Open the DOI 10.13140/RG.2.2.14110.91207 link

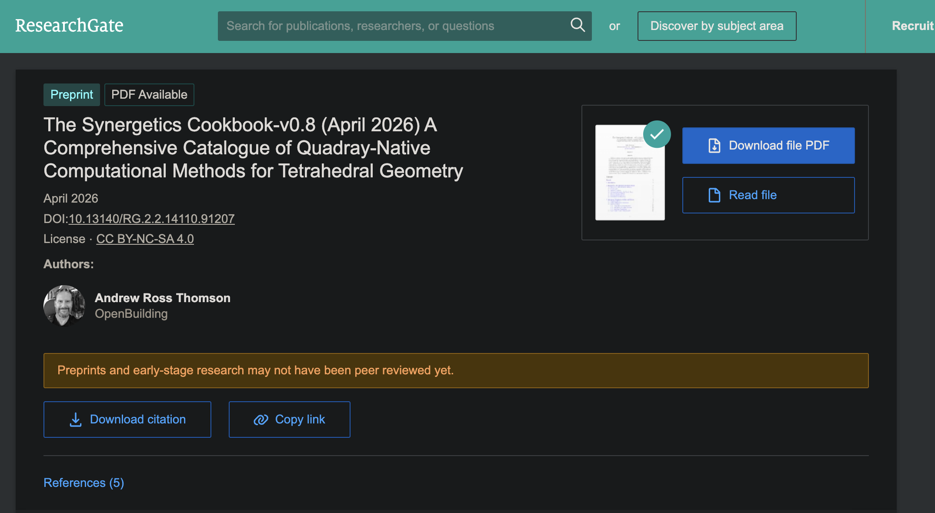click(151, 219)
